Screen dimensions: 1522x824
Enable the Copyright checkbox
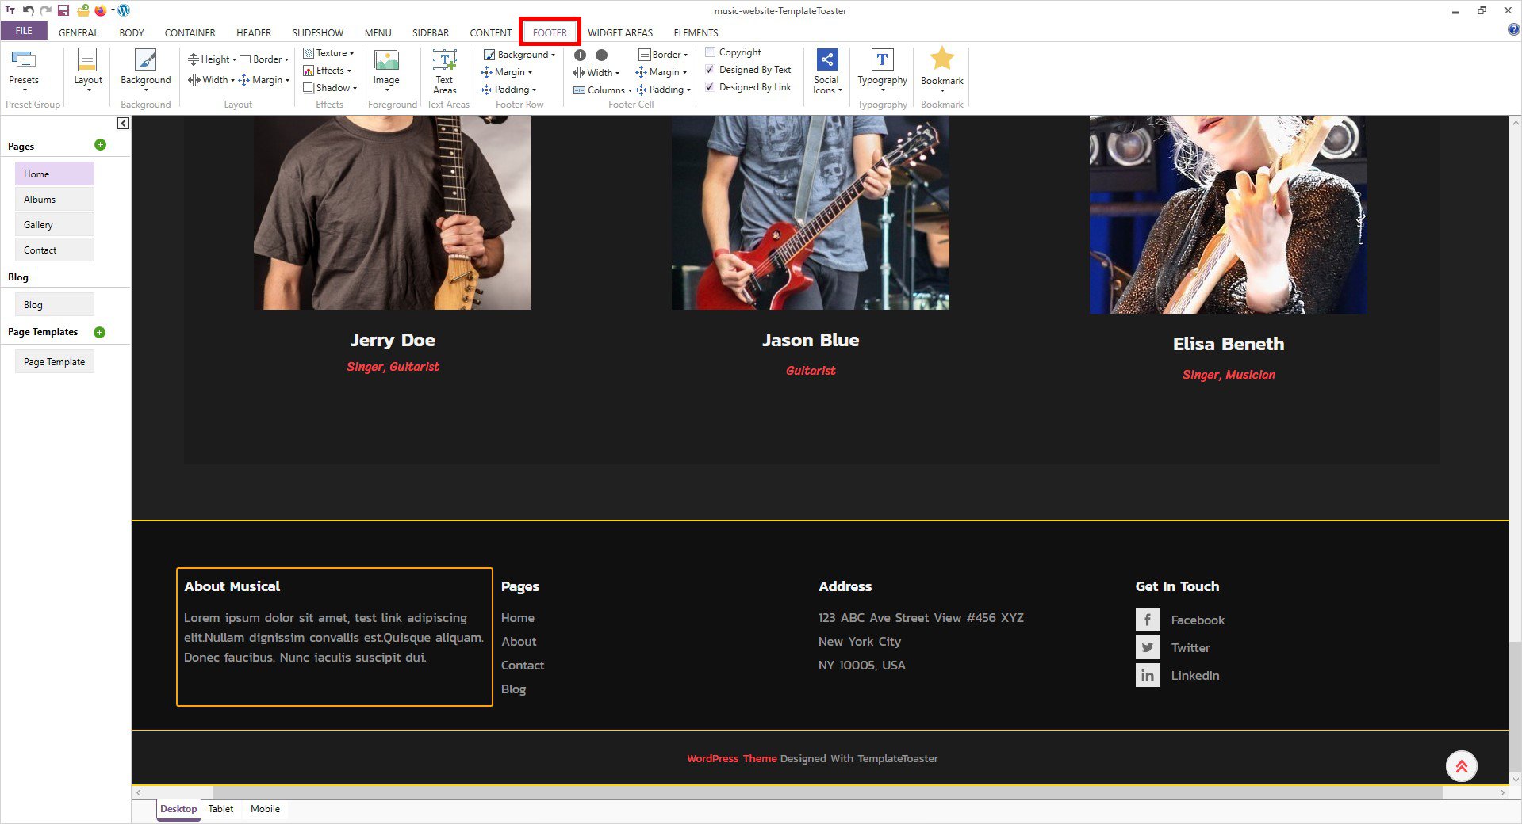tap(711, 52)
